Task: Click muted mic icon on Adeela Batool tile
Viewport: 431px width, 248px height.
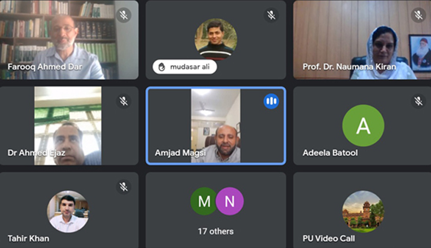Action: 419,101
